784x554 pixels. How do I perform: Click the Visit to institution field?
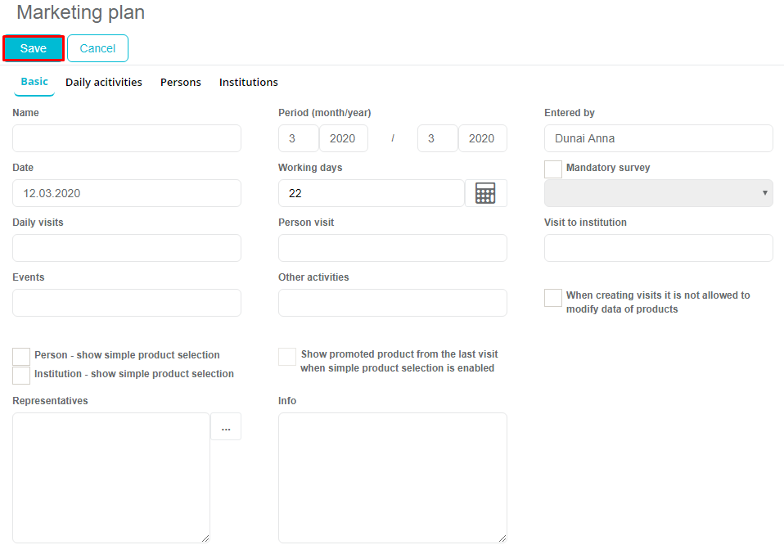click(x=658, y=248)
